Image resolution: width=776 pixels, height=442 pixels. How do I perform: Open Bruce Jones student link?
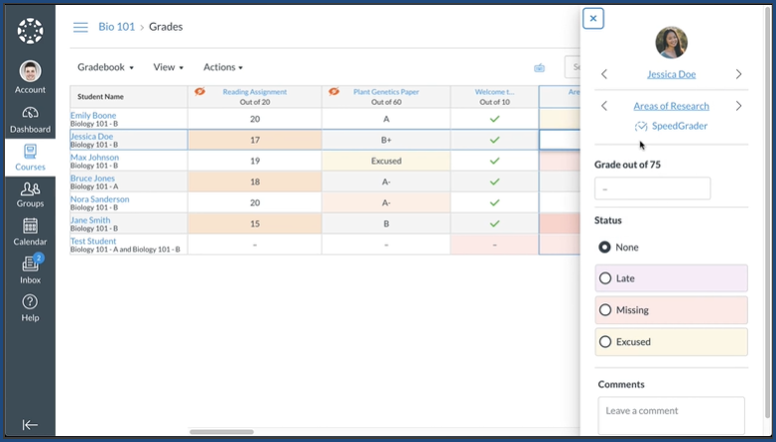92,178
